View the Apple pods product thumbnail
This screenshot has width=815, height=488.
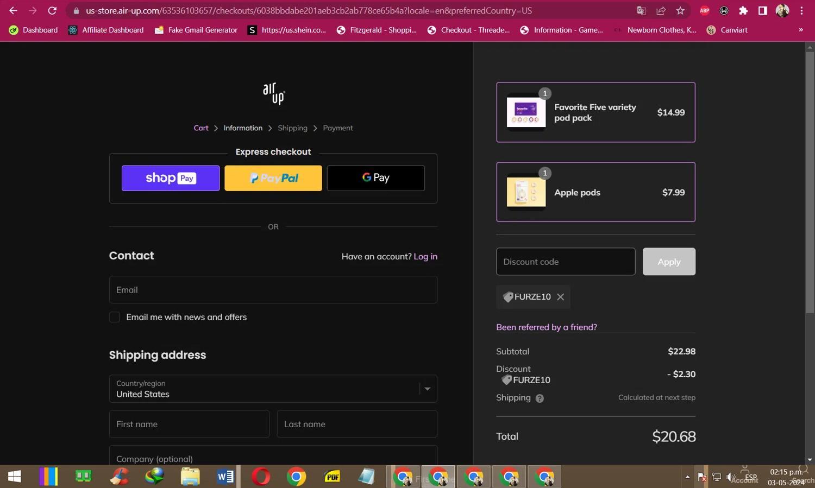[526, 192]
